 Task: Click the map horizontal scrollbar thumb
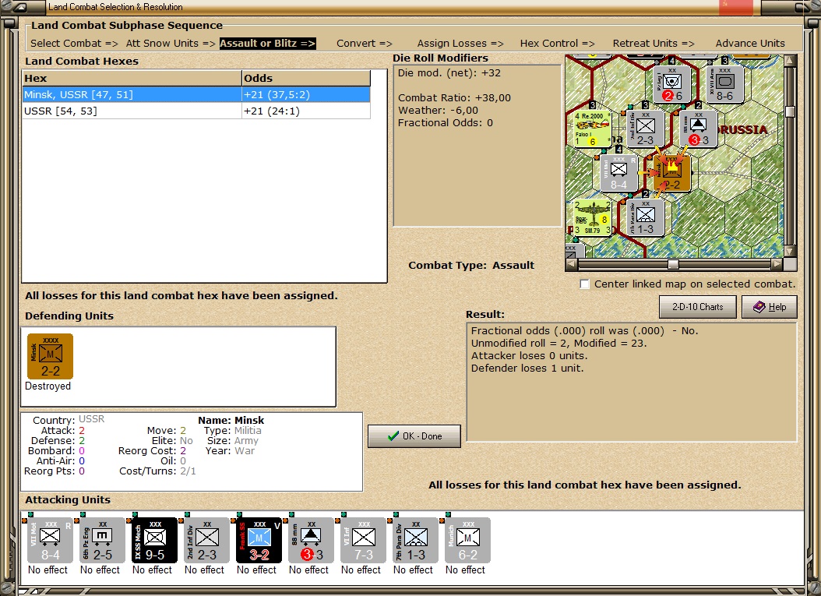pyautogui.click(x=673, y=264)
